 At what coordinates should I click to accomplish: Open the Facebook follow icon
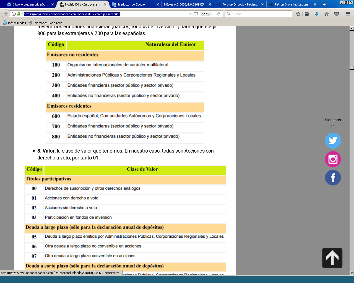click(333, 177)
